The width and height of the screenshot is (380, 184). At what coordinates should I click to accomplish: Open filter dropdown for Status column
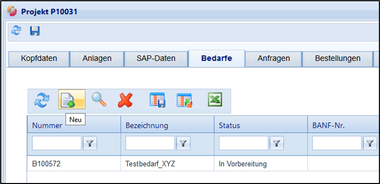(277, 143)
